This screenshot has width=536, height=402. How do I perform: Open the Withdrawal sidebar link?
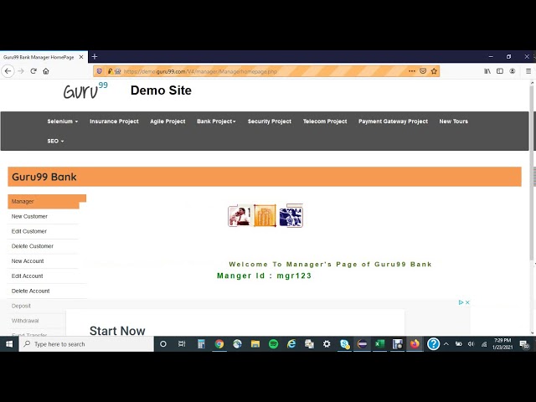tap(25, 321)
